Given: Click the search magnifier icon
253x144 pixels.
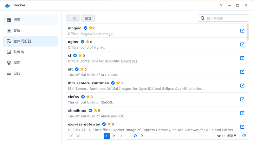Looking at the screenshot, I should point(202,18).
